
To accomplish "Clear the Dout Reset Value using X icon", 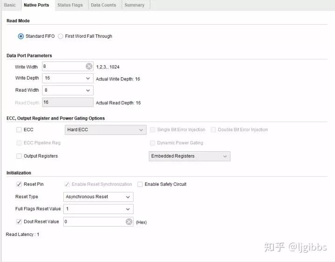I will 129,222.
